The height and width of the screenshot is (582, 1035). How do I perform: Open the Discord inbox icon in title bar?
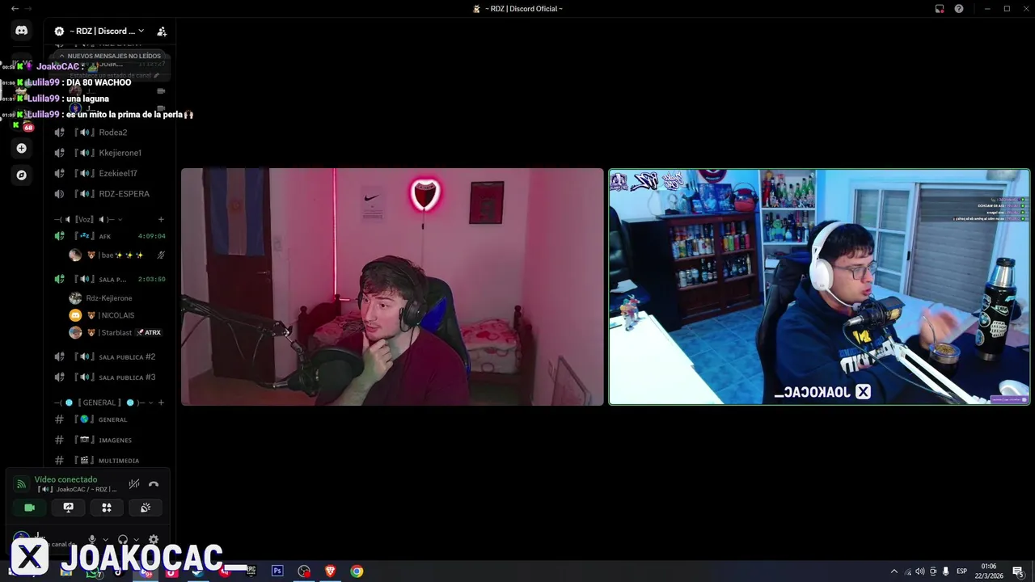click(x=940, y=8)
